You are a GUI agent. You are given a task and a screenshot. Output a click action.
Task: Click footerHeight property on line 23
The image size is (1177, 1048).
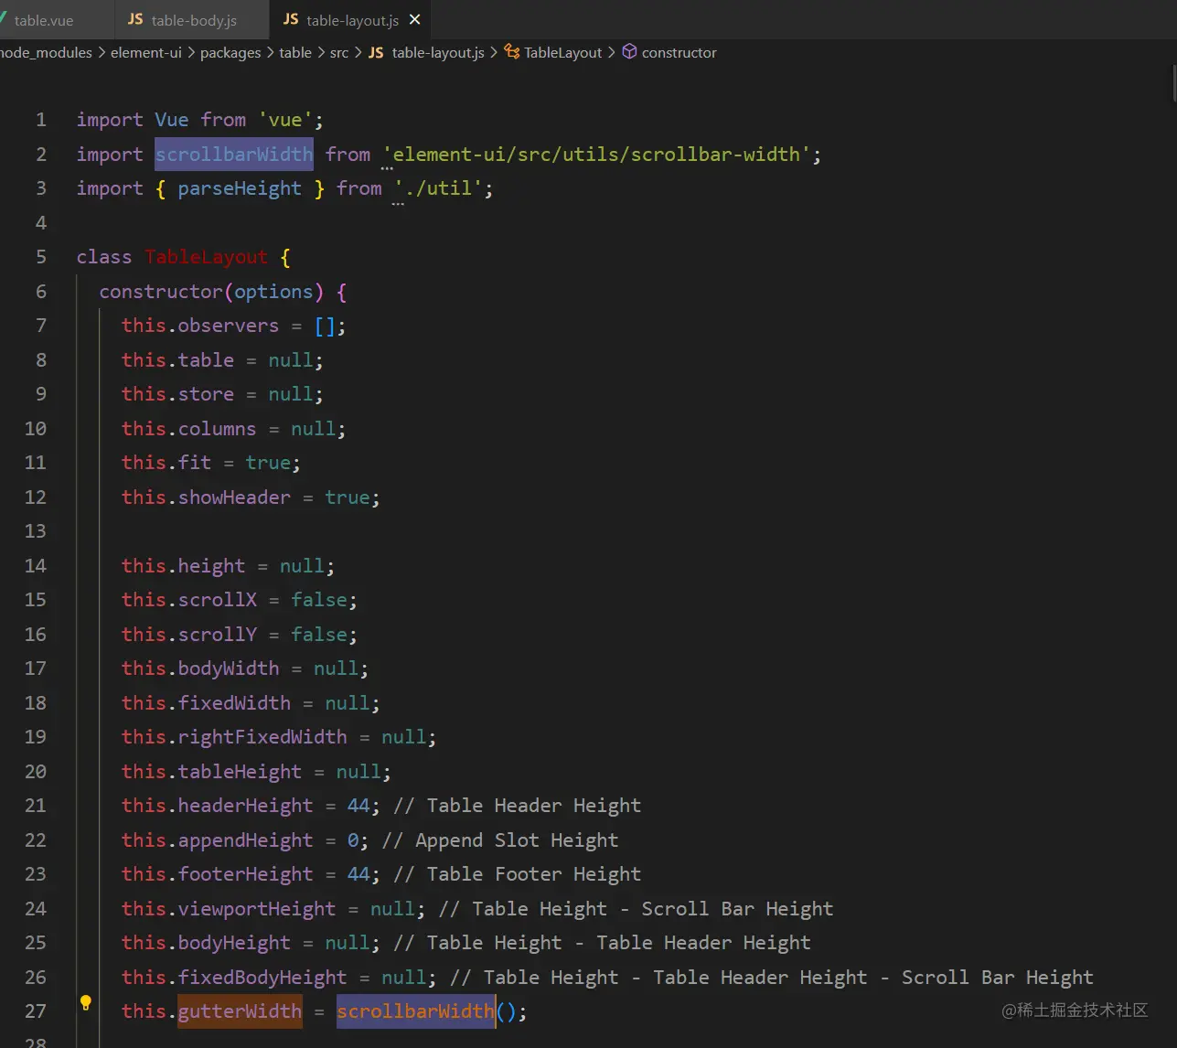pos(245,874)
